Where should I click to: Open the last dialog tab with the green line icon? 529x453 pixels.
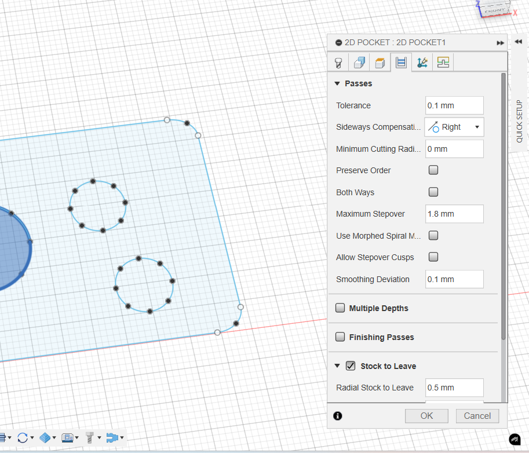[x=443, y=63]
